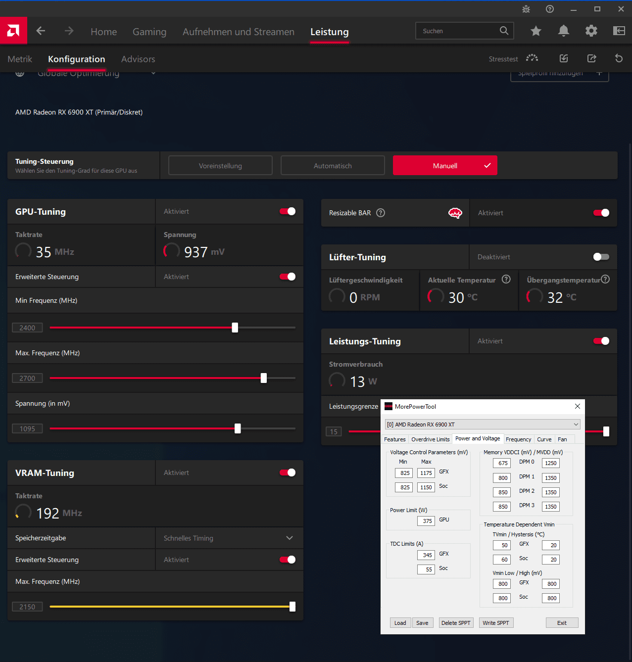Open the Gaming tab
Screen dimensions: 632x662
[x=149, y=32]
